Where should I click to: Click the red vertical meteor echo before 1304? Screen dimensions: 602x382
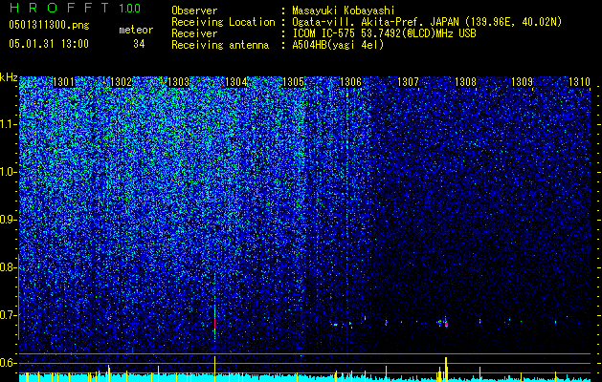(214, 323)
